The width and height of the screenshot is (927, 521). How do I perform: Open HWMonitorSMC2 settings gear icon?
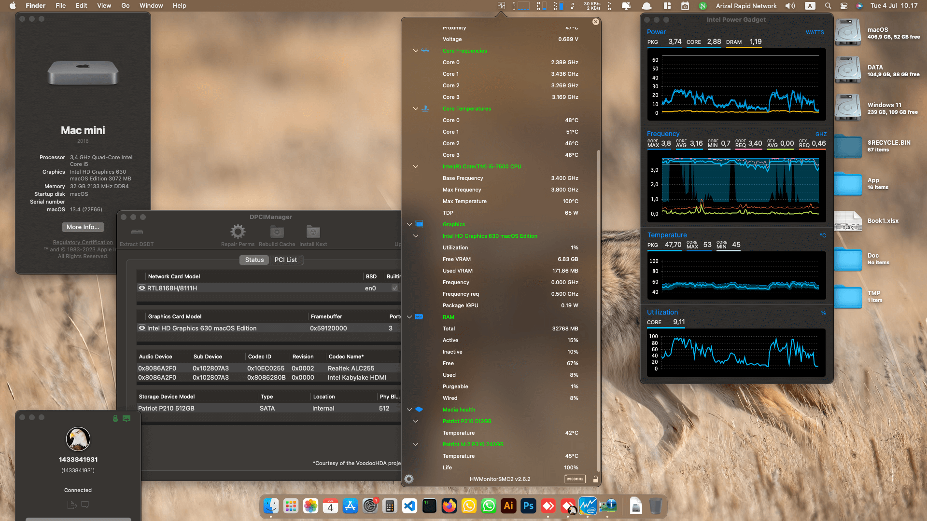pyautogui.click(x=409, y=479)
